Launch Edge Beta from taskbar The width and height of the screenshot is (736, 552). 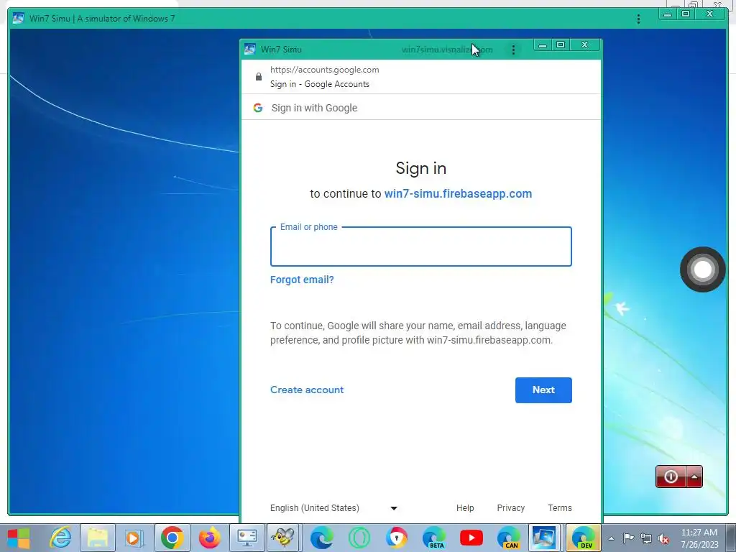[434, 538]
